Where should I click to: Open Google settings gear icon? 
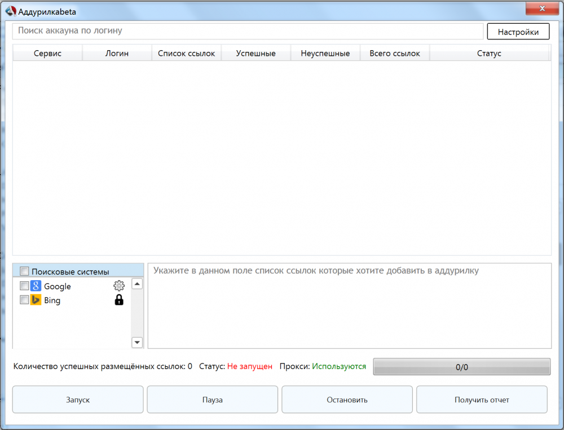[x=118, y=286]
